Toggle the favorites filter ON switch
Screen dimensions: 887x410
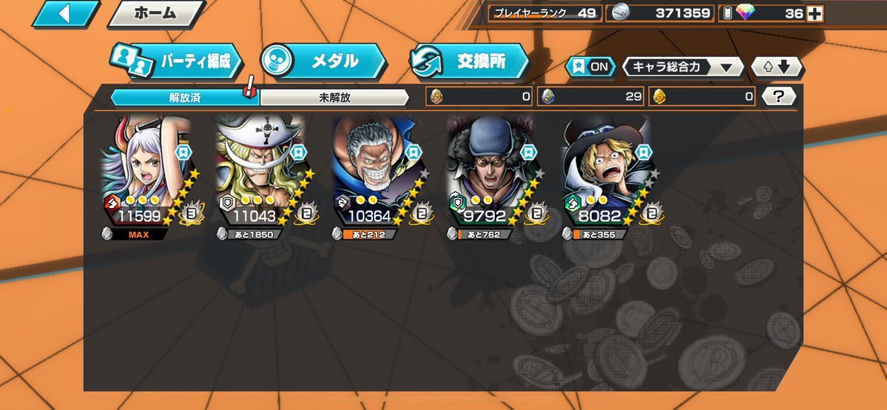pyautogui.click(x=590, y=67)
